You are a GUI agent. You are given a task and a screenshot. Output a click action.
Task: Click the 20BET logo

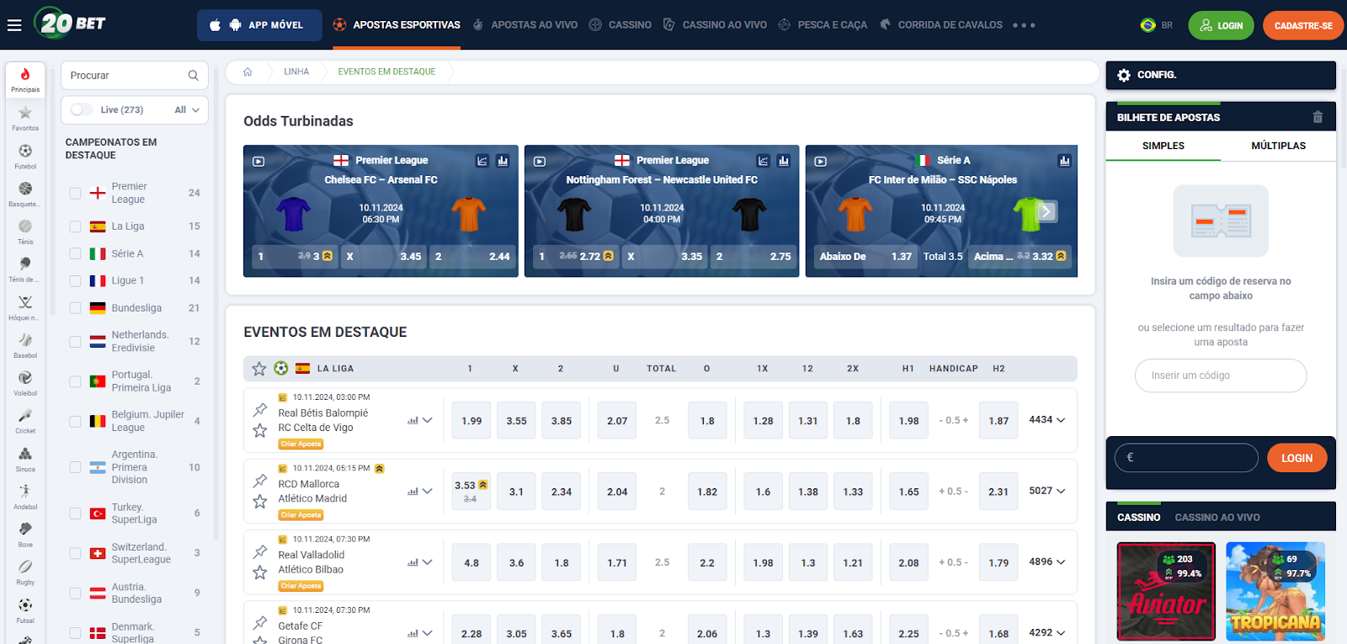pyautogui.click(x=71, y=23)
